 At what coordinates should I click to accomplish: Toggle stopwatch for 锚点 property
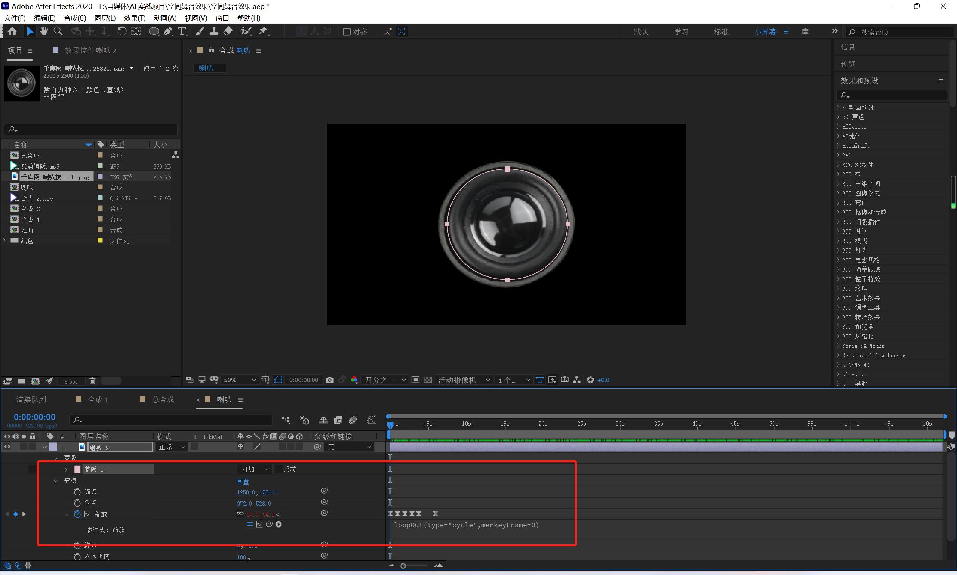[77, 492]
